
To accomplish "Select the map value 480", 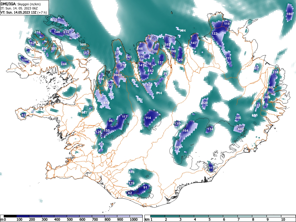I will coord(241,129).
